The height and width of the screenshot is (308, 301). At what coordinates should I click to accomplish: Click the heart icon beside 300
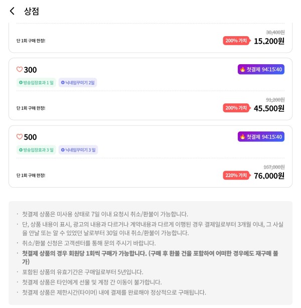point(20,69)
